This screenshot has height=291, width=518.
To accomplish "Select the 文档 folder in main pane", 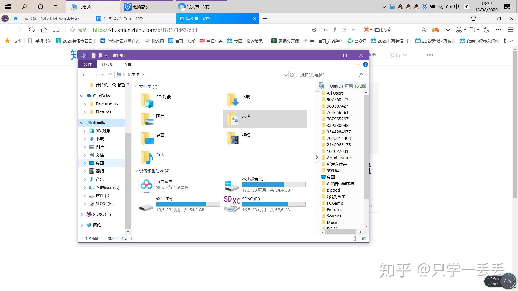I will point(265,119).
